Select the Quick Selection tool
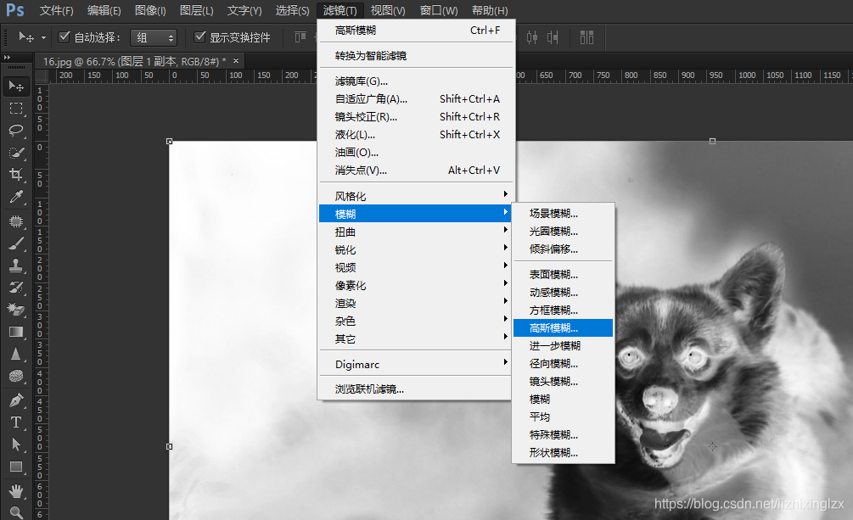 [16, 153]
